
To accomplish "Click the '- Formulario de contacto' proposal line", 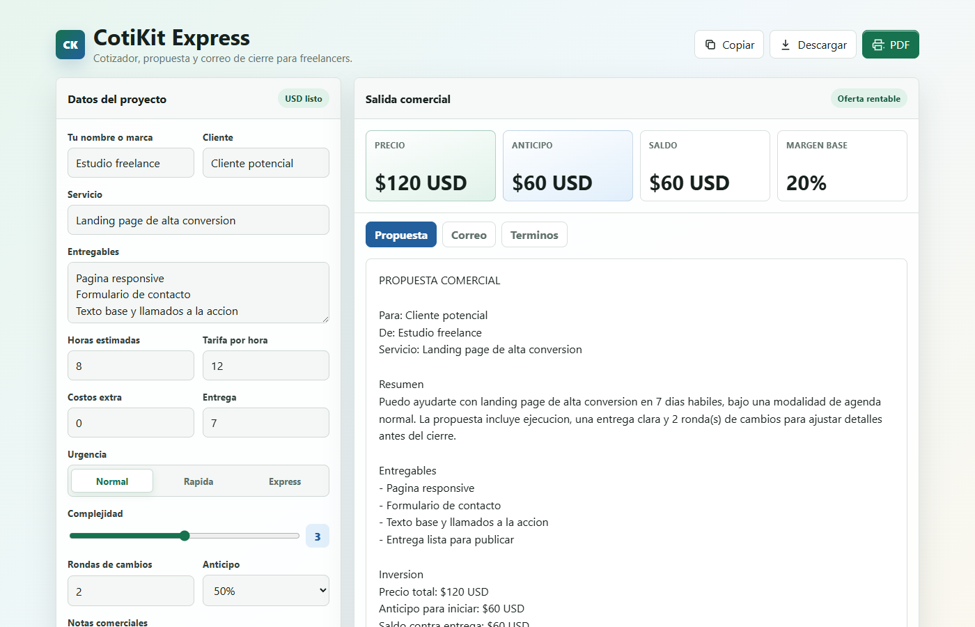I will tap(440, 506).
